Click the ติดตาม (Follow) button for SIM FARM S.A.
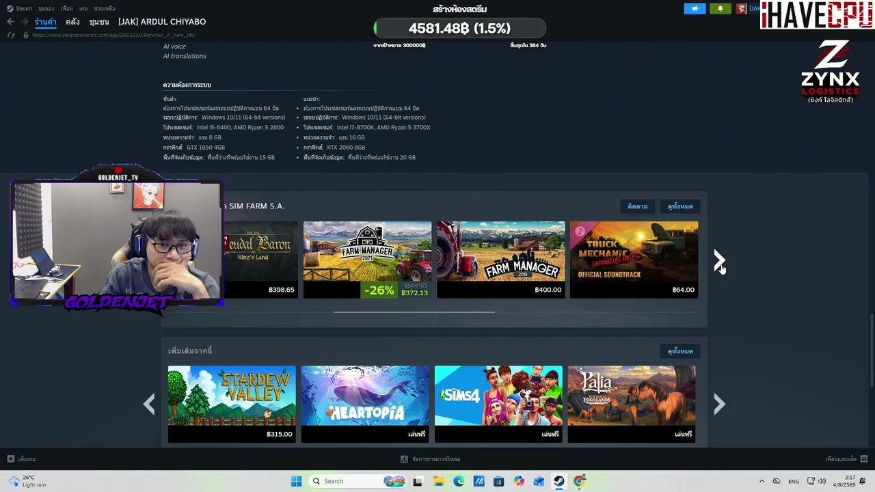 638,206
